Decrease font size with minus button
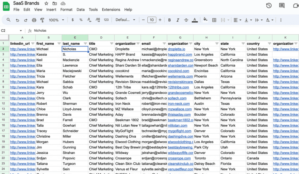This screenshot has width=299, height=174. [x=143, y=20]
